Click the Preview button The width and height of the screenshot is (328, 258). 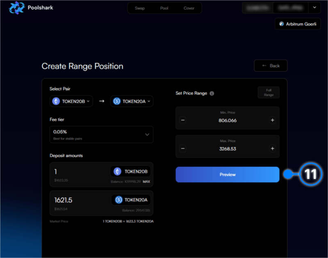pyautogui.click(x=227, y=174)
